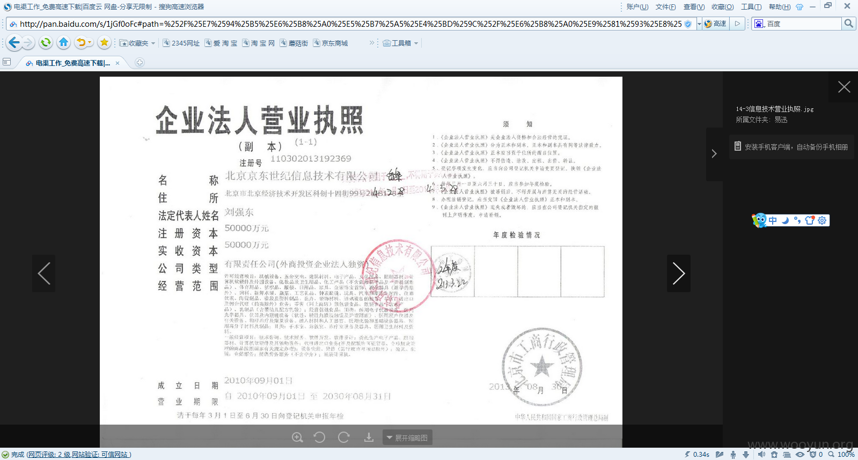
Task: Toggle IME moon half-width mode
Action: (x=785, y=220)
